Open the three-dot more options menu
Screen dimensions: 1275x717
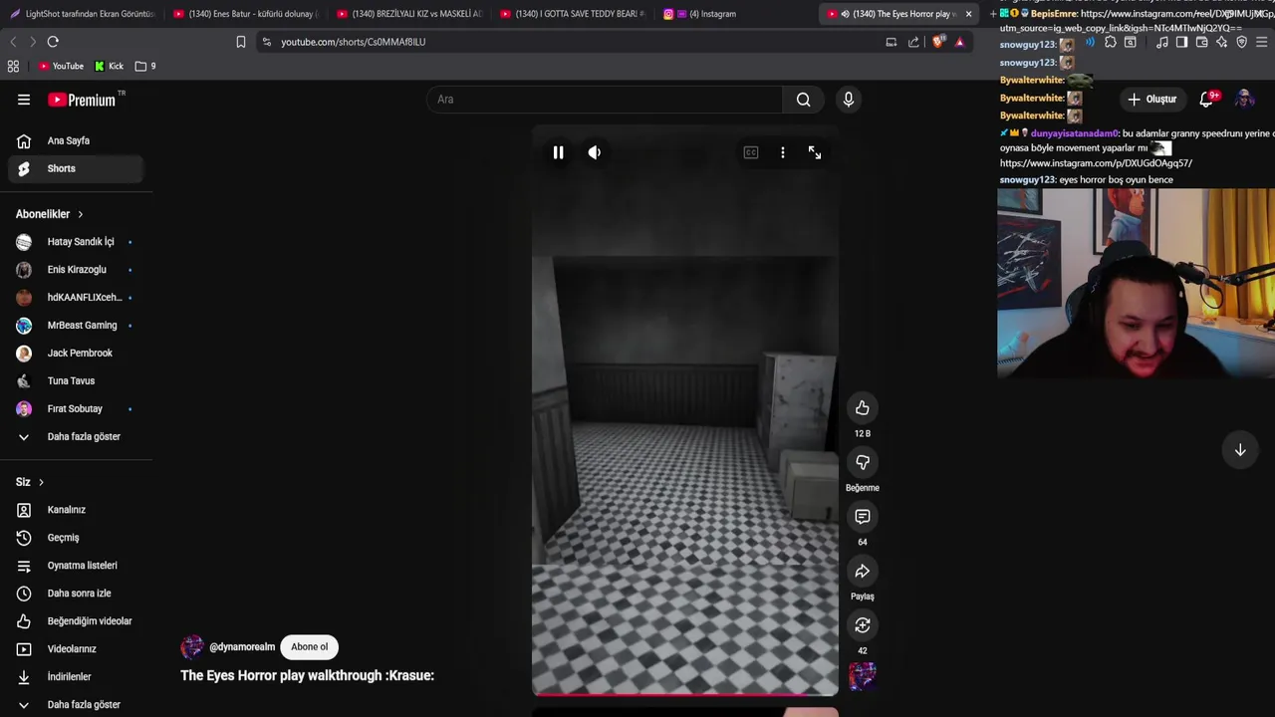click(x=783, y=152)
